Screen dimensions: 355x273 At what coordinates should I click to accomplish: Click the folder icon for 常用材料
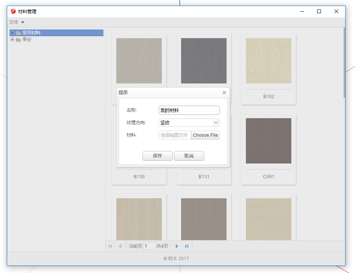(18, 33)
